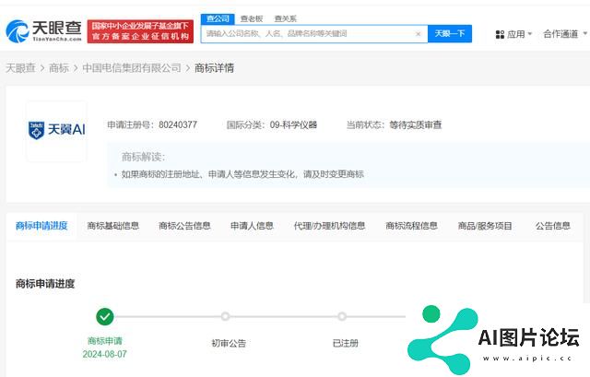Image resolution: width=590 pixels, height=377 pixels.
Task: Select the green check 商标申请 step marker
Action: click(x=104, y=316)
